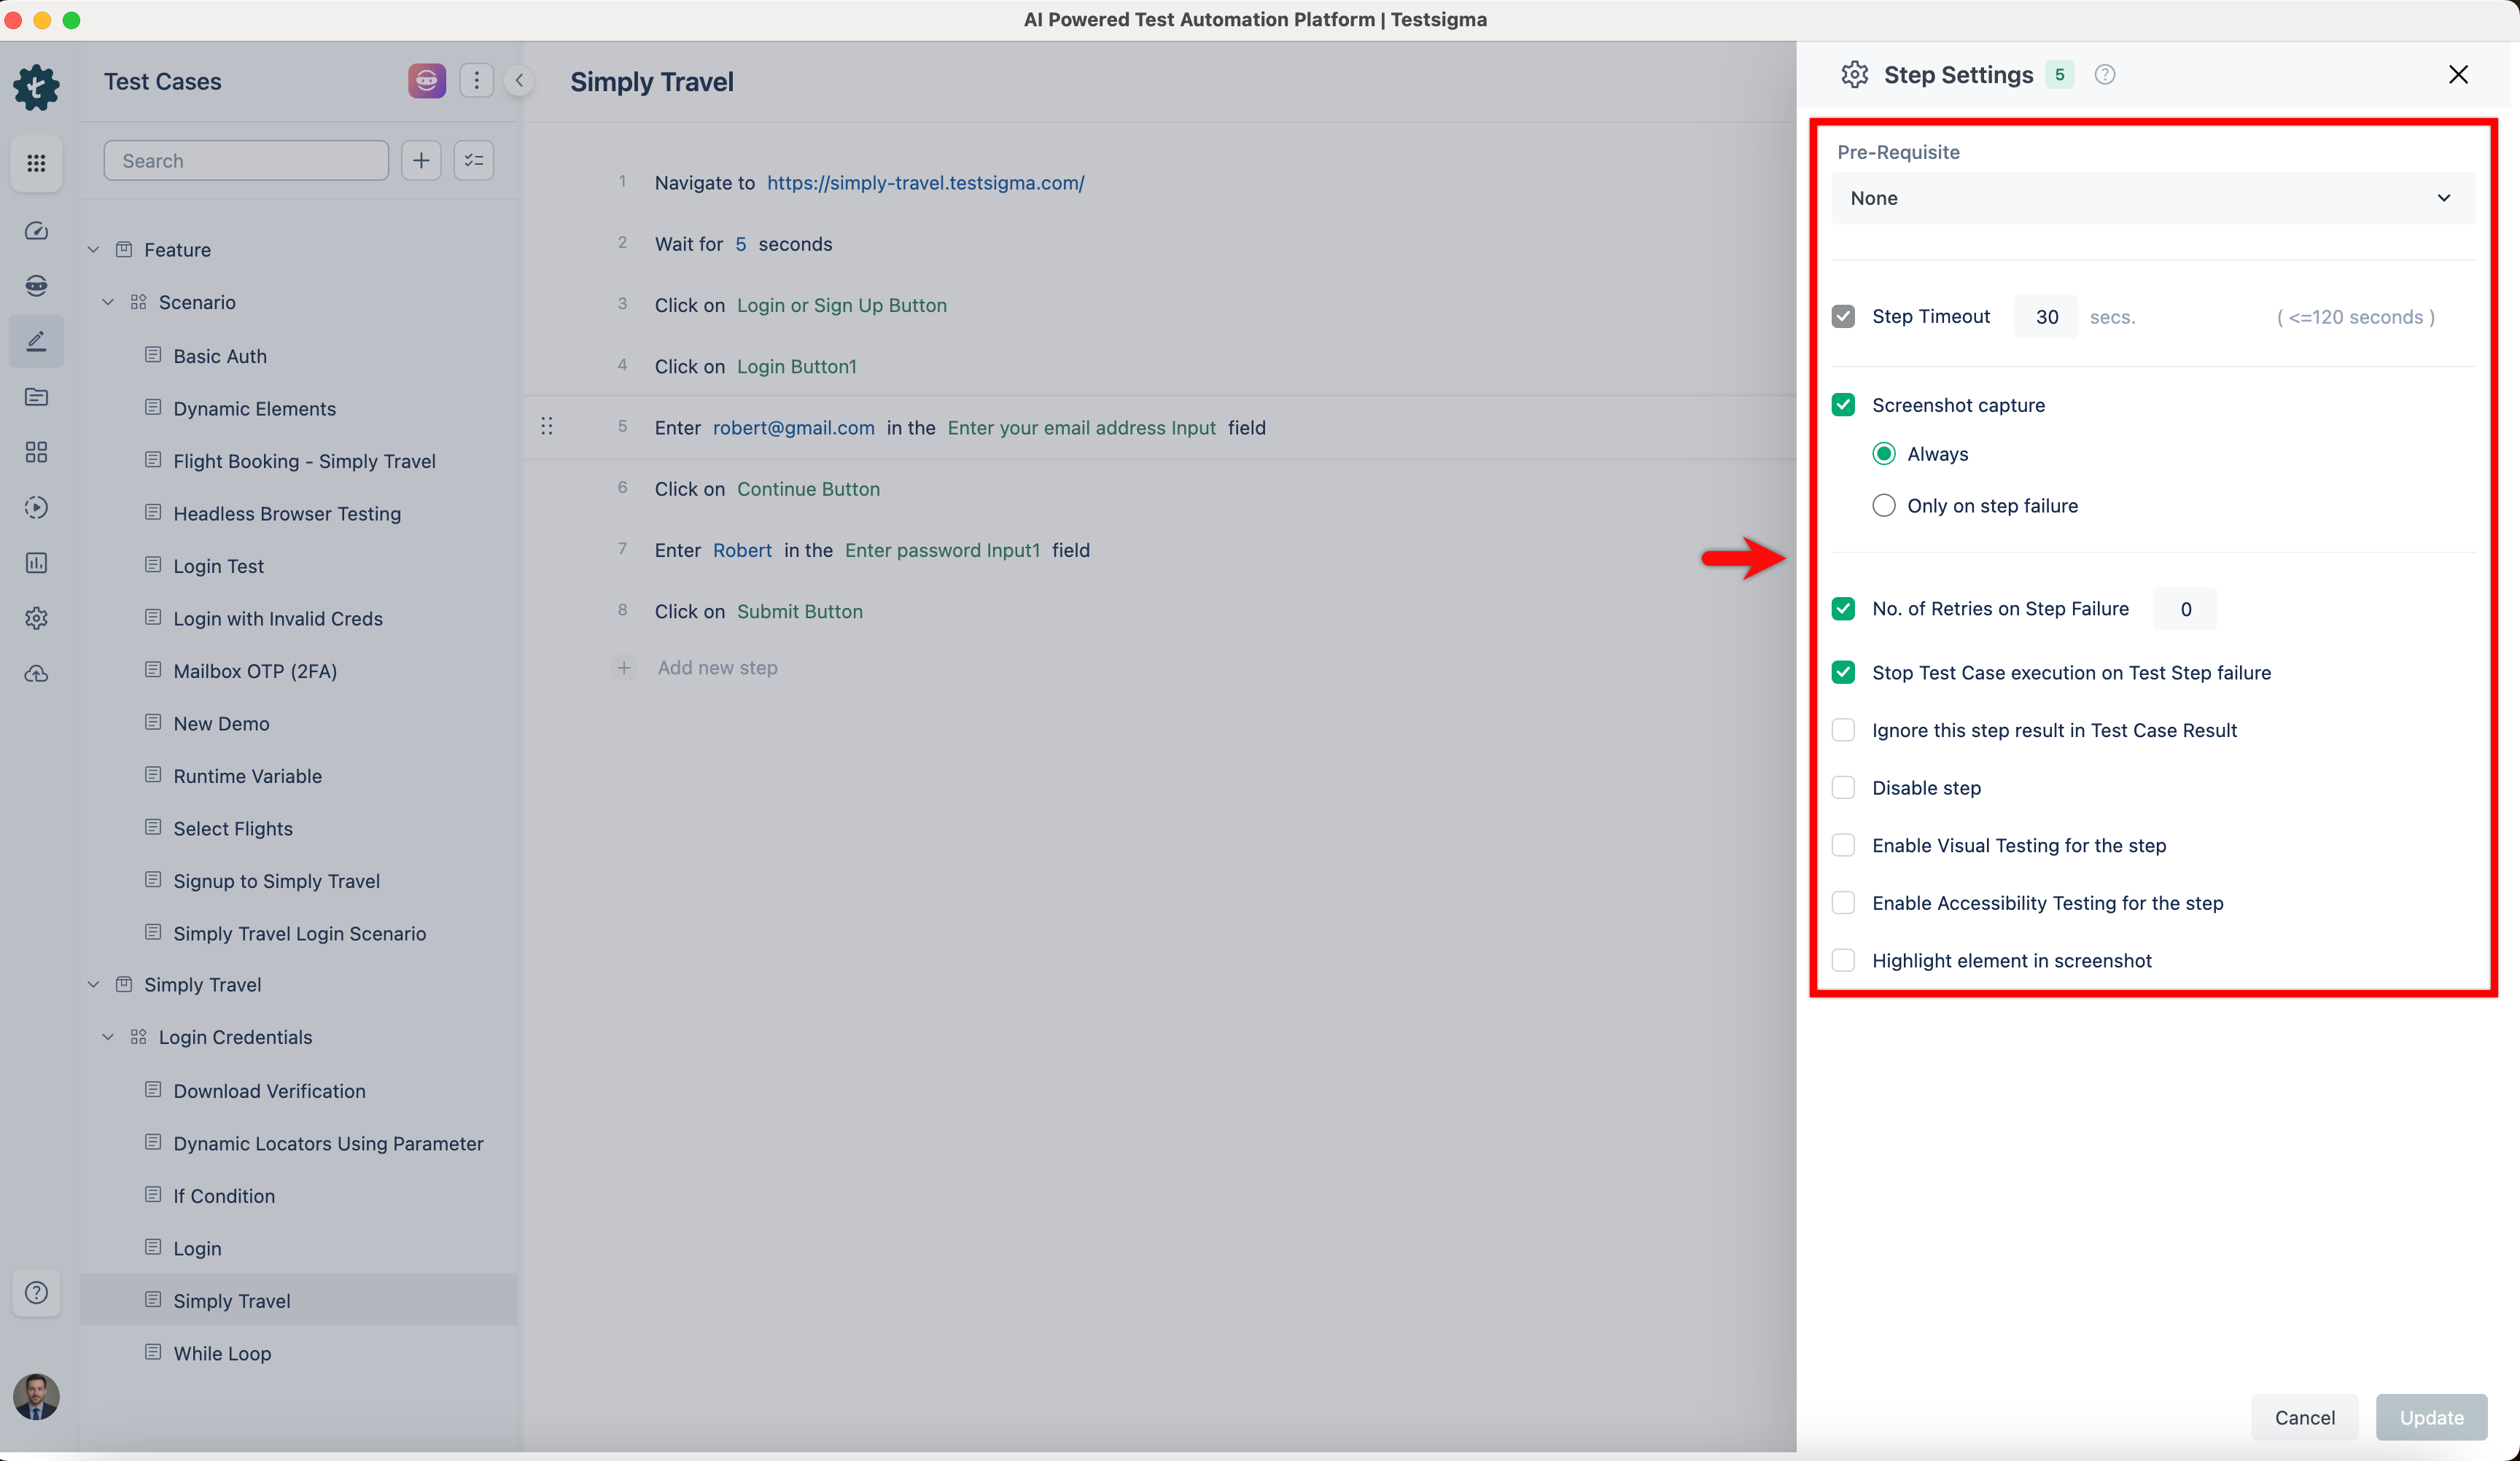
Task: Click the Update button
Action: [2431, 1417]
